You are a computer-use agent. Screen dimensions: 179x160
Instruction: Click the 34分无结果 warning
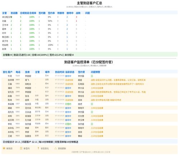[97, 116]
